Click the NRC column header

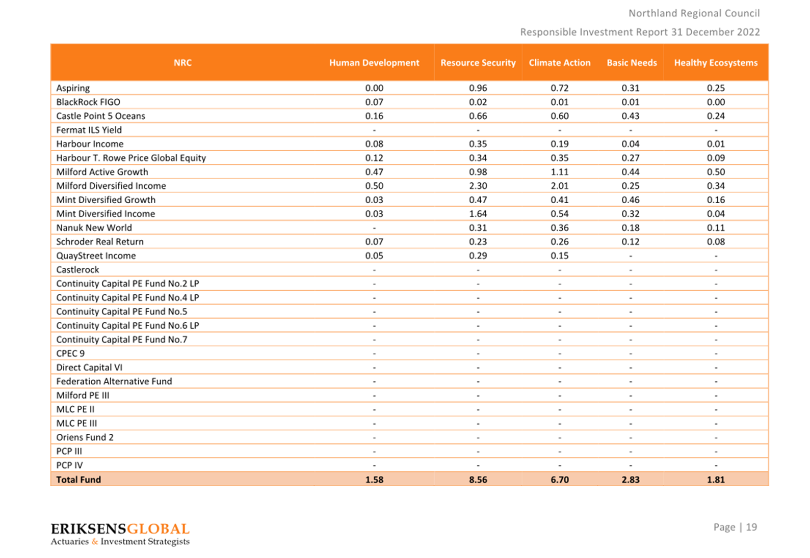182,63
